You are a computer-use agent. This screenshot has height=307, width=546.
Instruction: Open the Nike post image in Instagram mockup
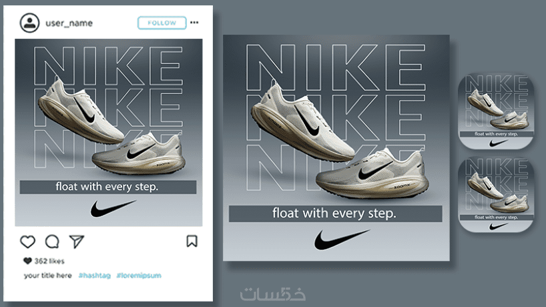click(x=109, y=133)
